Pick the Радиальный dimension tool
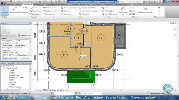The width and height of the screenshot is (179, 100). point(36,11)
